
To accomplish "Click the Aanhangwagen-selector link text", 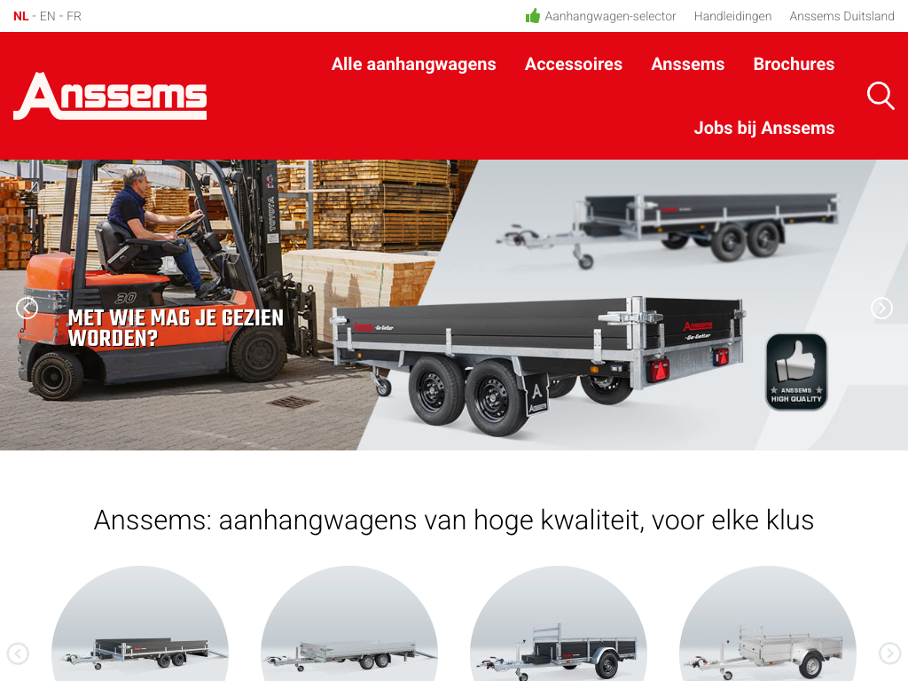I will click(x=610, y=16).
